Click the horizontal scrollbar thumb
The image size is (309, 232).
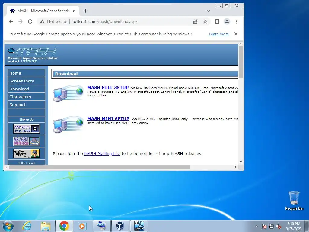(99, 167)
